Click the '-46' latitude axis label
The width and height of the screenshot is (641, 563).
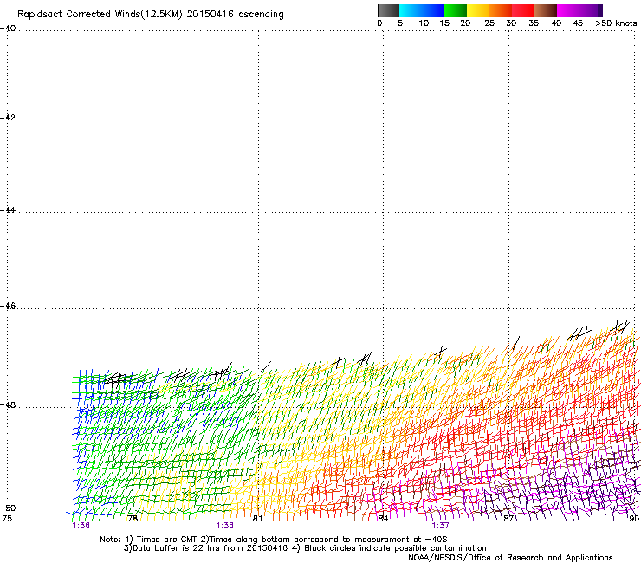8,306
